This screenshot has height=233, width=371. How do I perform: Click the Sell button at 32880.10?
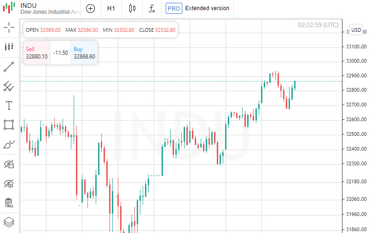pos(37,53)
